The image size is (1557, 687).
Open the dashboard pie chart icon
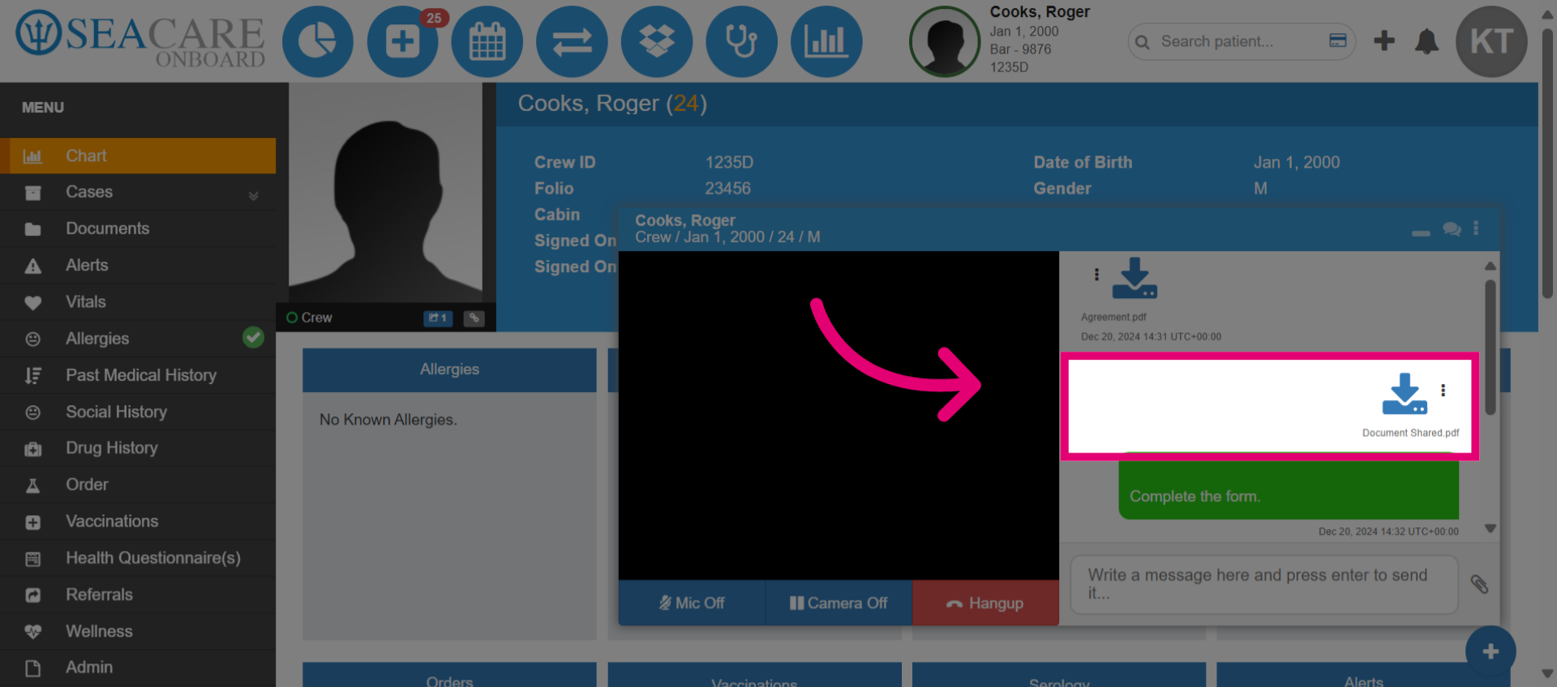coord(318,41)
